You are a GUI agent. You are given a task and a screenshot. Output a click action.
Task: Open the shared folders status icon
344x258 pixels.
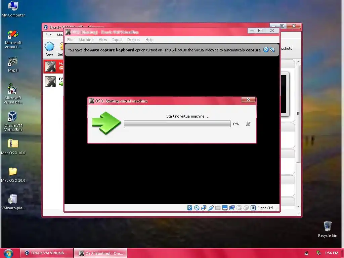(218, 208)
